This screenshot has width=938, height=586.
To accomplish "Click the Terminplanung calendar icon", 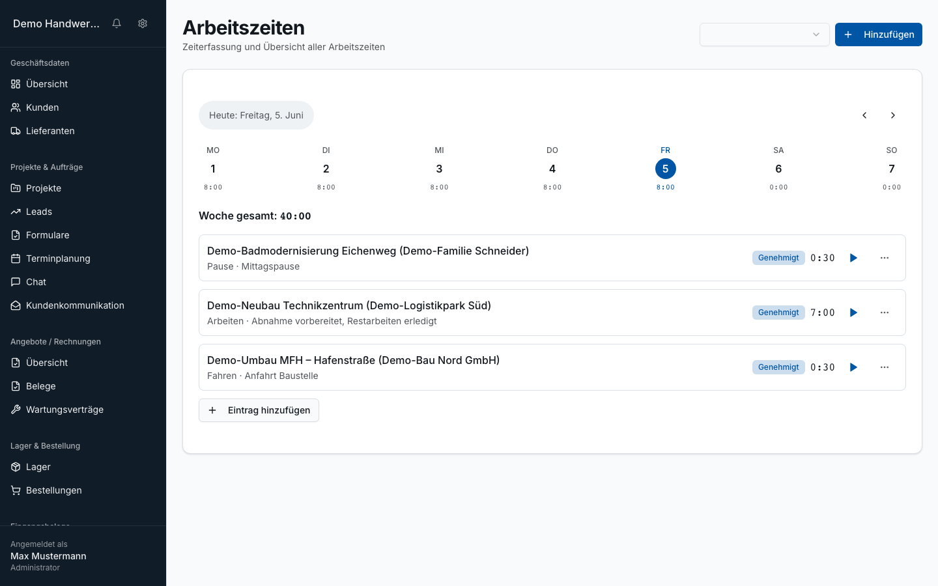I will [16, 258].
